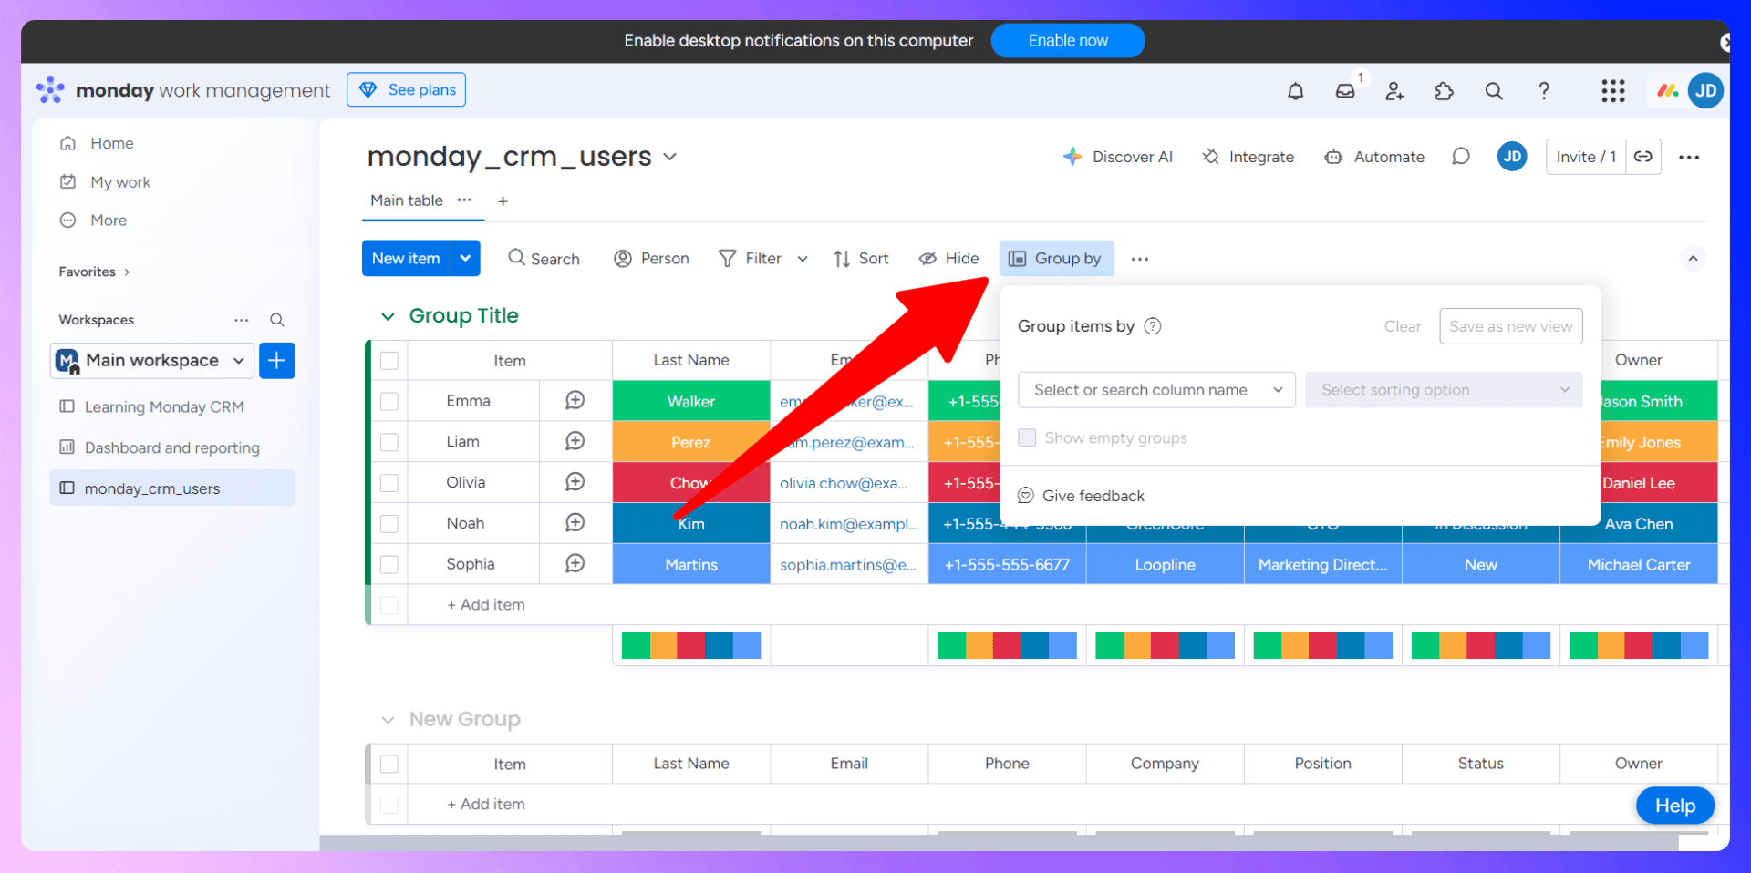
Task: Toggle Show empty groups checkbox
Action: 1027,437
